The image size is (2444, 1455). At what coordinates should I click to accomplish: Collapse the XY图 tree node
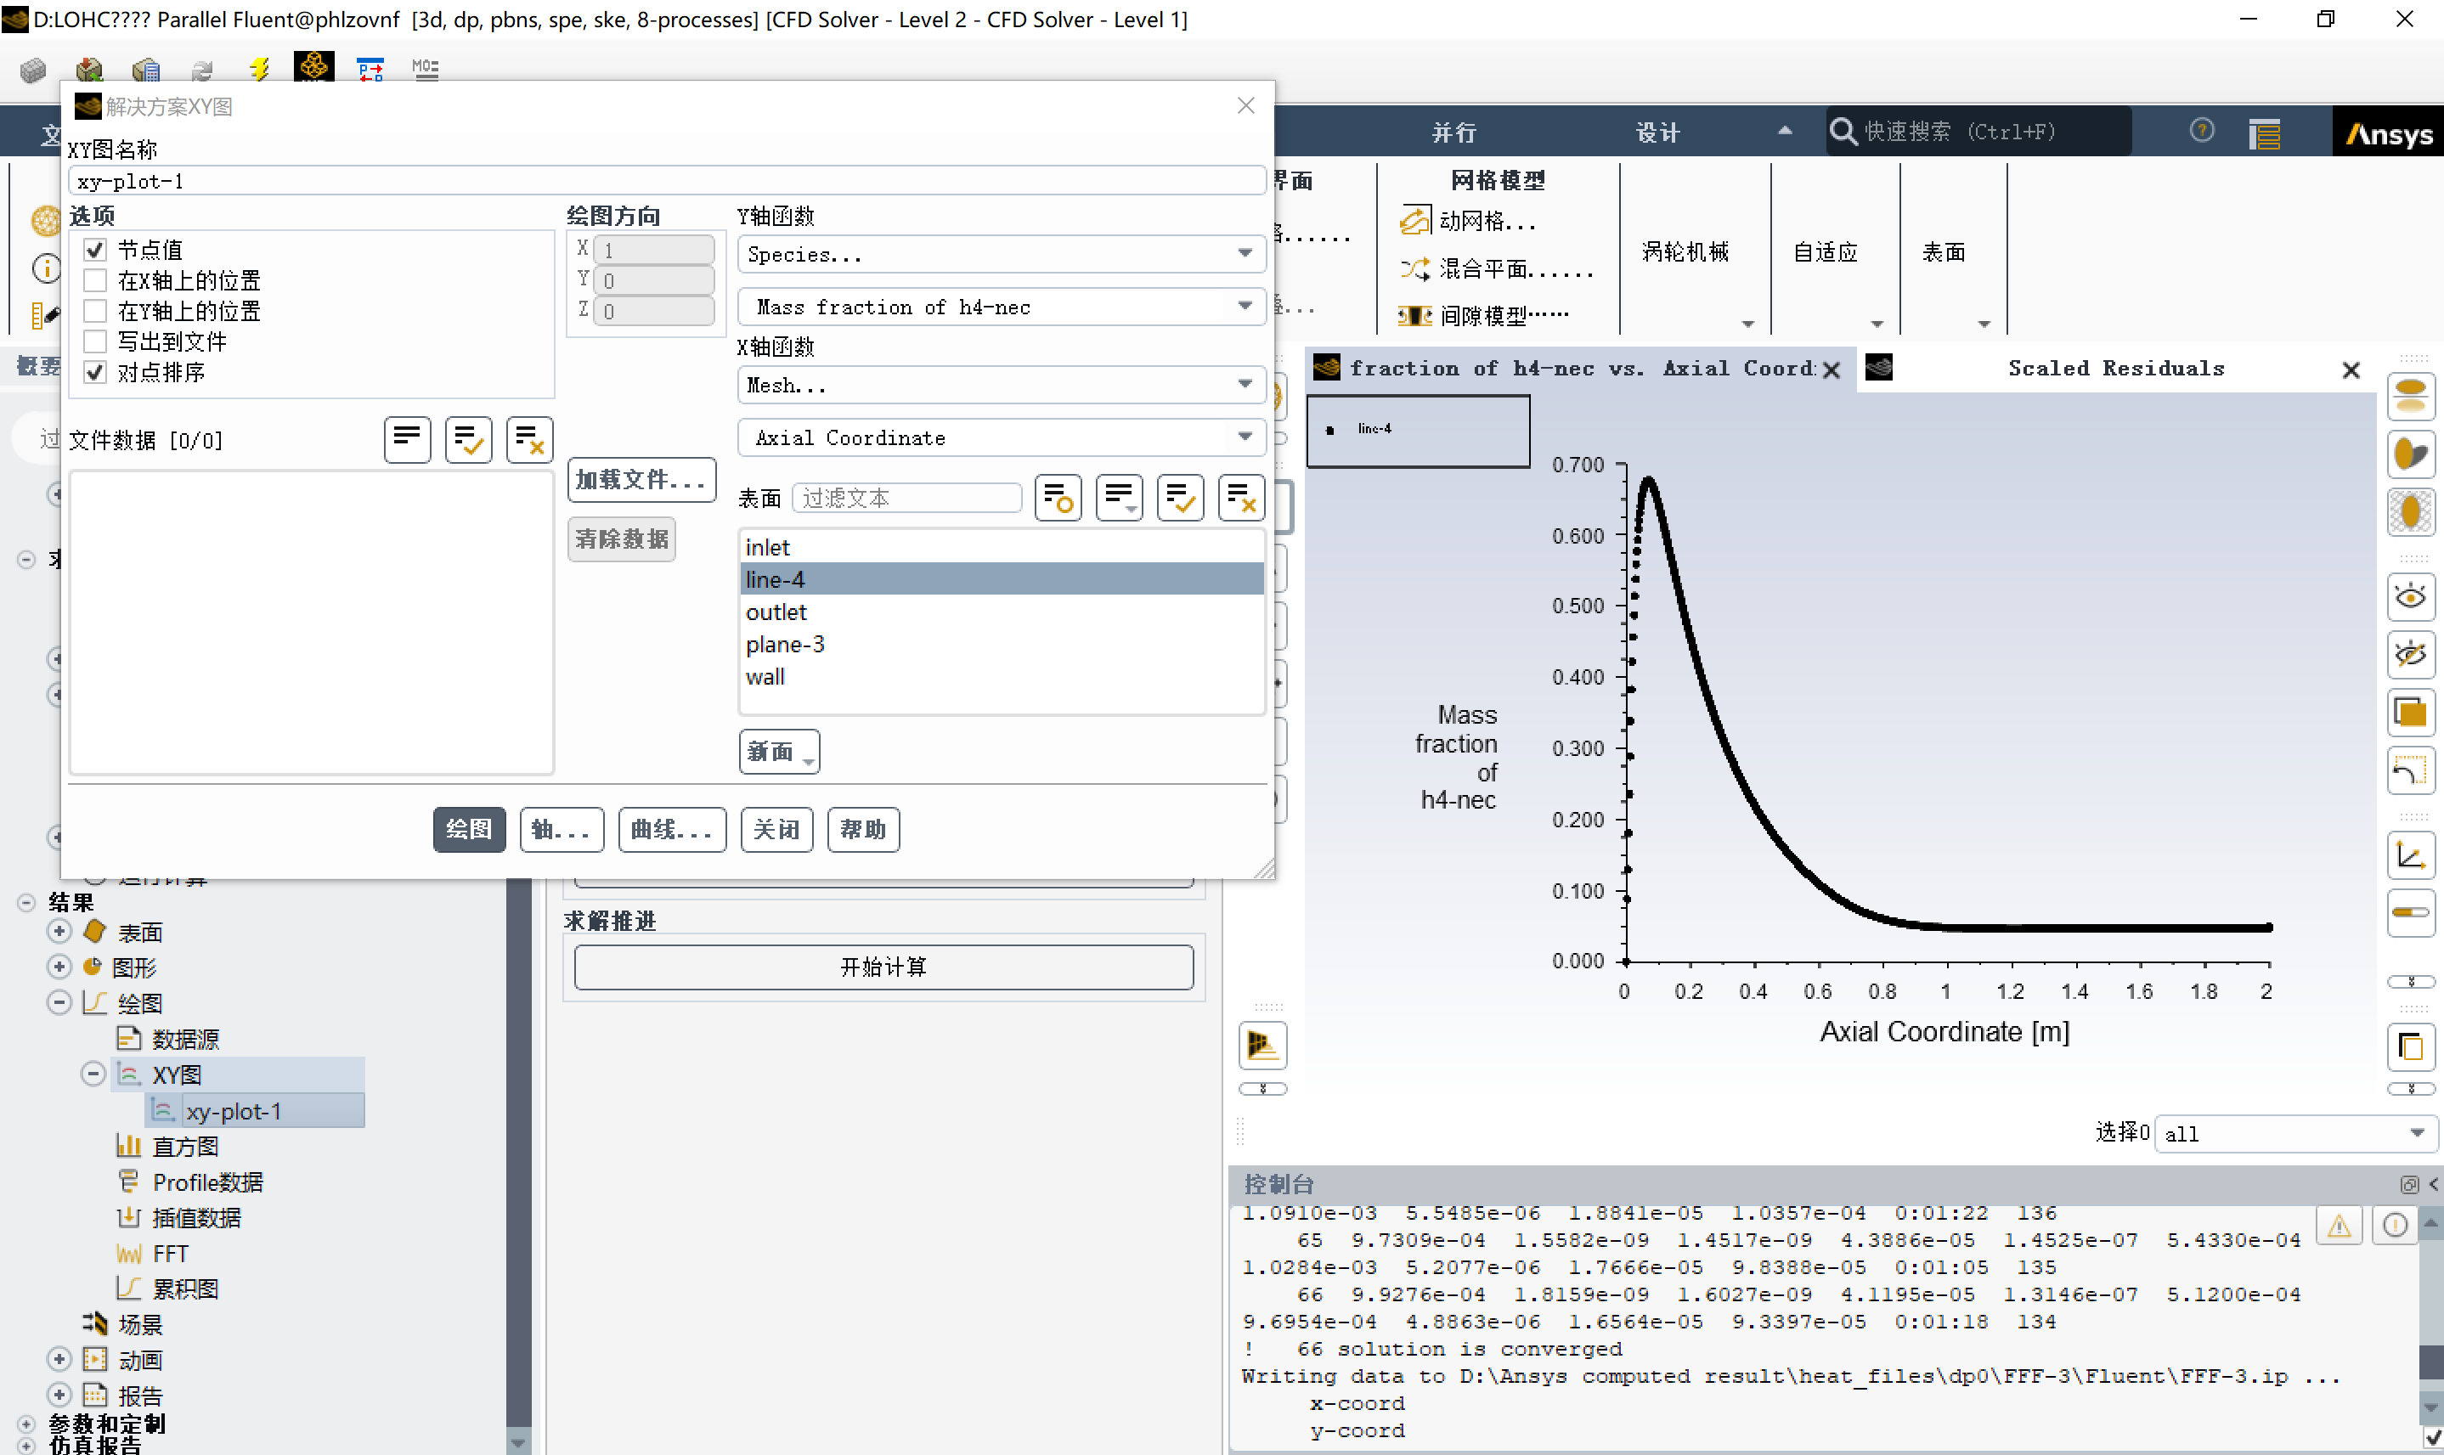tap(92, 1074)
